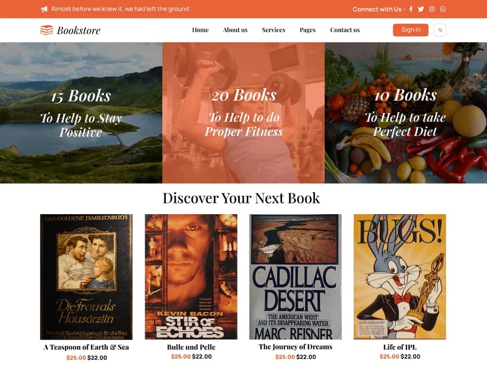The height and width of the screenshot is (365, 487).
Task: Open the 20 Books Proper Fitness banner
Action: pyautogui.click(x=243, y=113)
